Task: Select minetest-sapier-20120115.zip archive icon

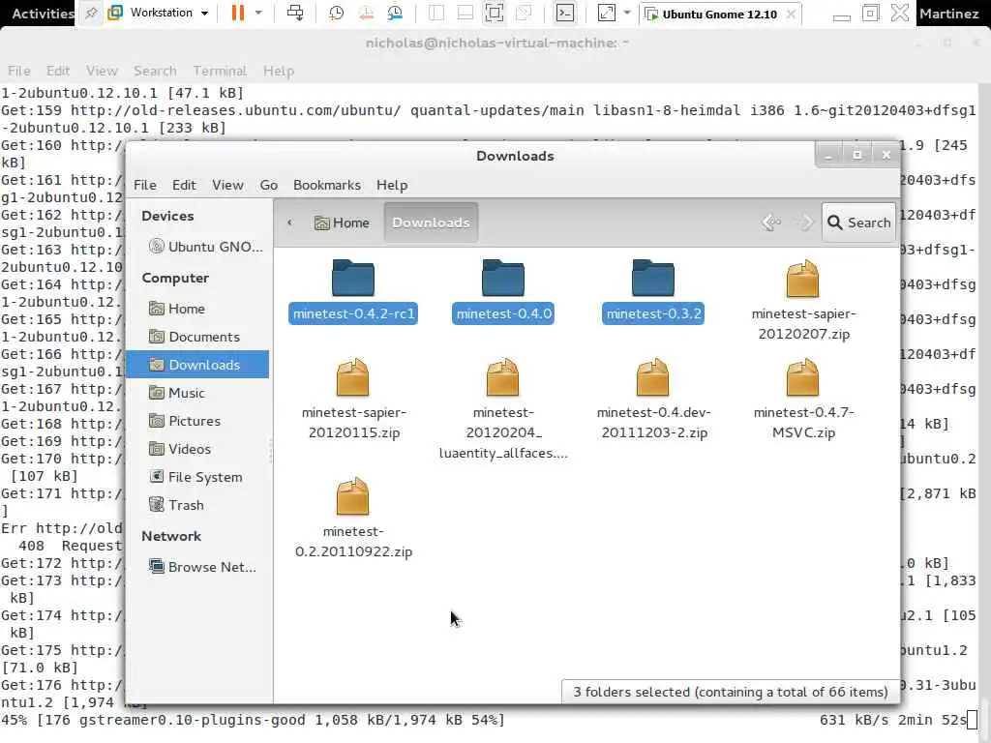Action: tap(352, 377)
